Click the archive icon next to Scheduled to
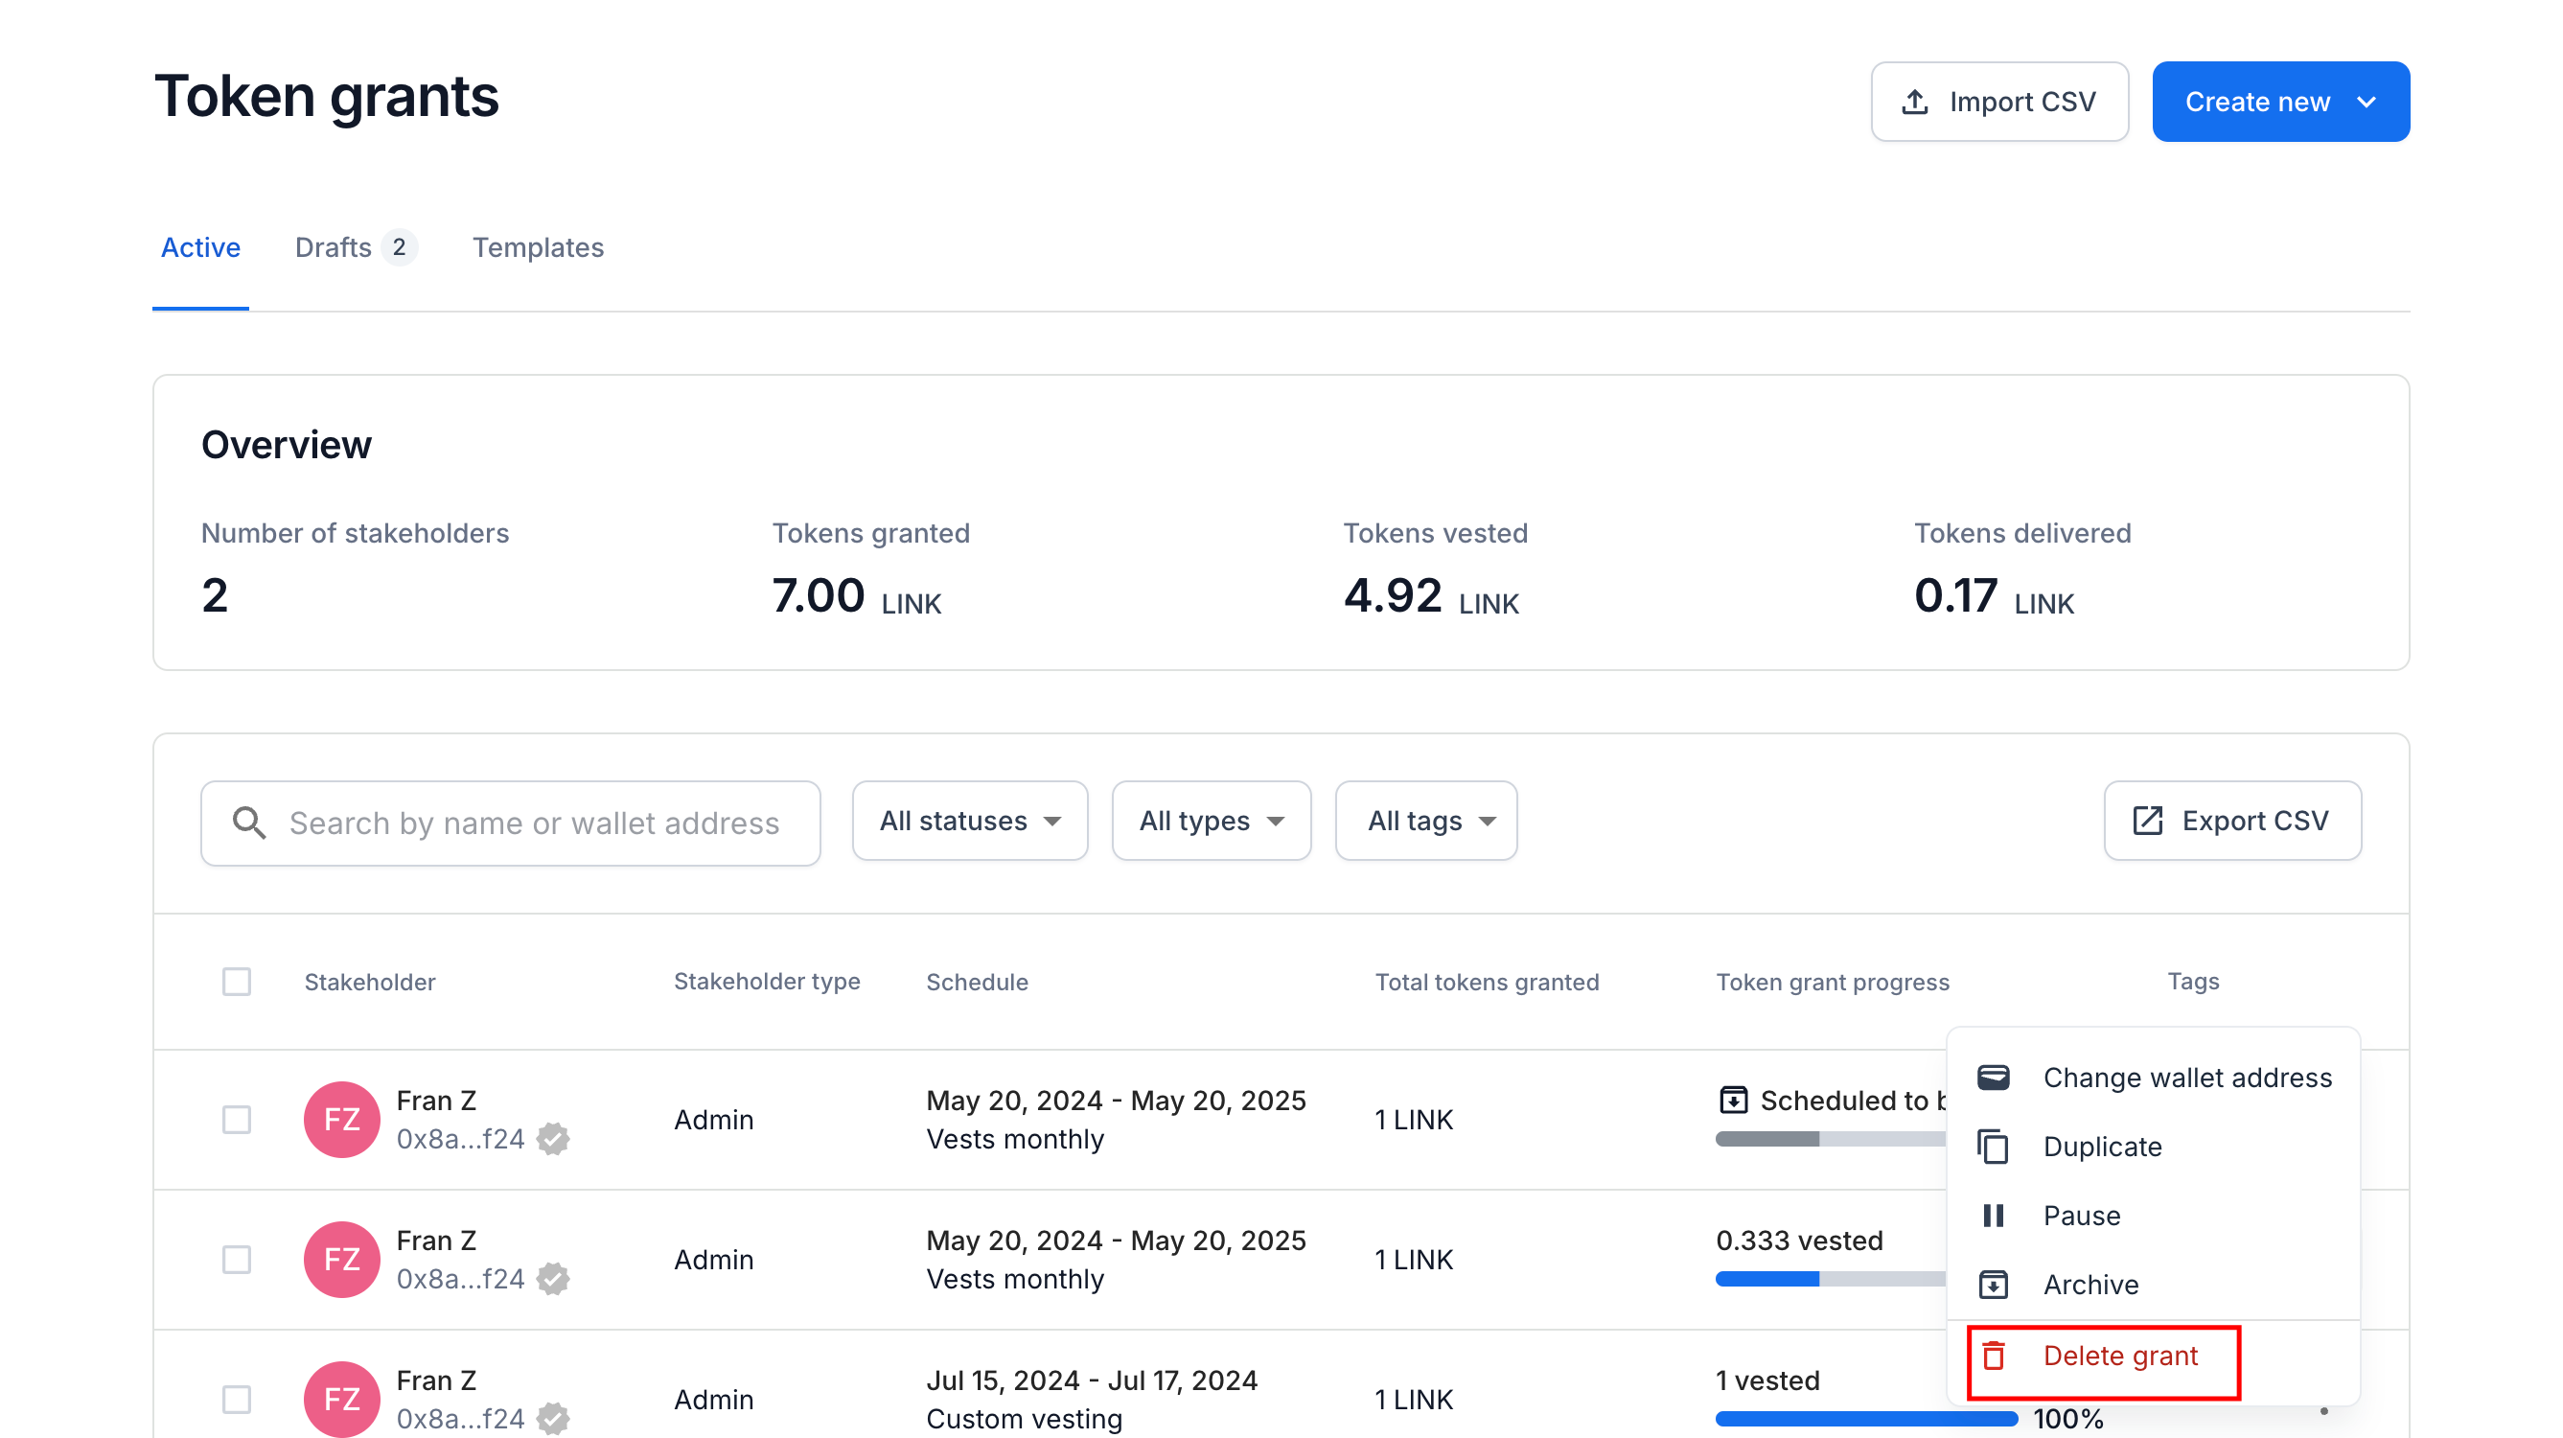This screenshot has height=1438, width=2563. 1733,1100
